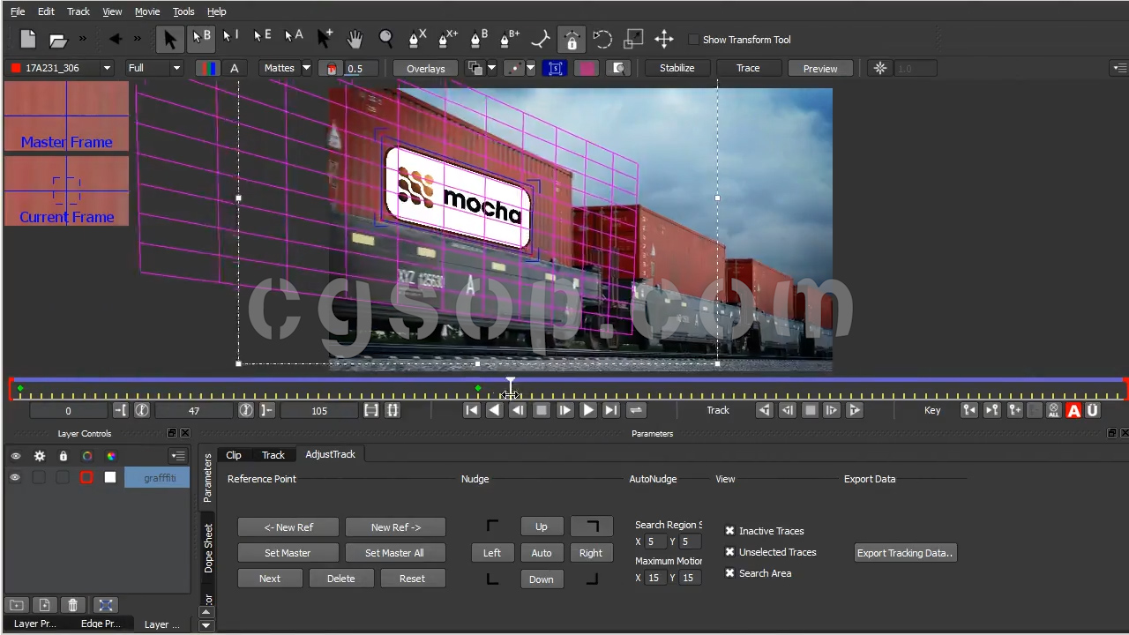Expand the Mattes dropdown arrow
Screen dimensions: 1129x635
[x=306, y=68]
